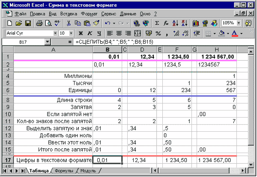The width and height of the screenshot is (257, 177).
Task: Open the font name Arial Cyr dropdown
Action: 55,33
